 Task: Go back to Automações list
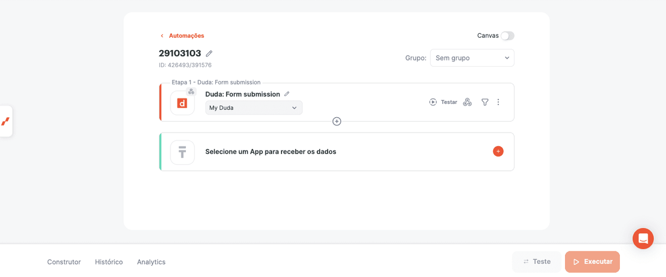tap(182, 36)
